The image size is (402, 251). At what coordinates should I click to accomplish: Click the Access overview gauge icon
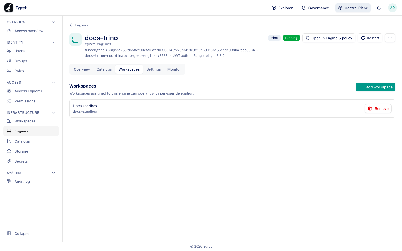click(x=9, y=31)
